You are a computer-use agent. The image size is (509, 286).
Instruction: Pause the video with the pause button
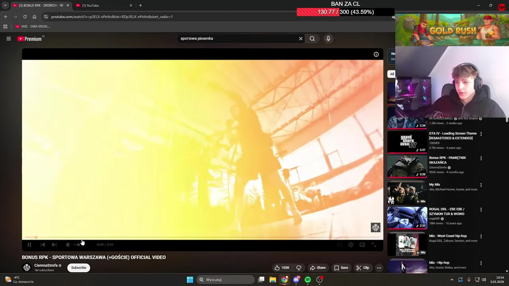click(x=29, y=245)
